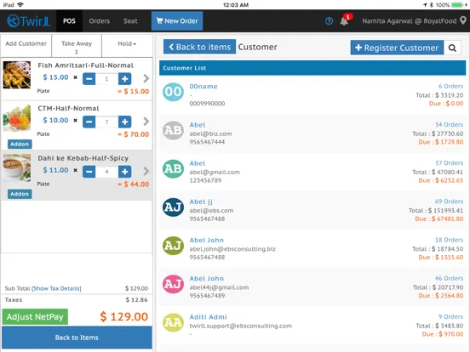Click Namita Agarwal @ RoyalFood account

[x=410, y=21]
